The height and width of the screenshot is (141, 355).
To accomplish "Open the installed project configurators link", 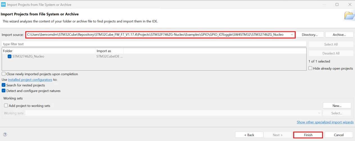I will coord(30,80).
